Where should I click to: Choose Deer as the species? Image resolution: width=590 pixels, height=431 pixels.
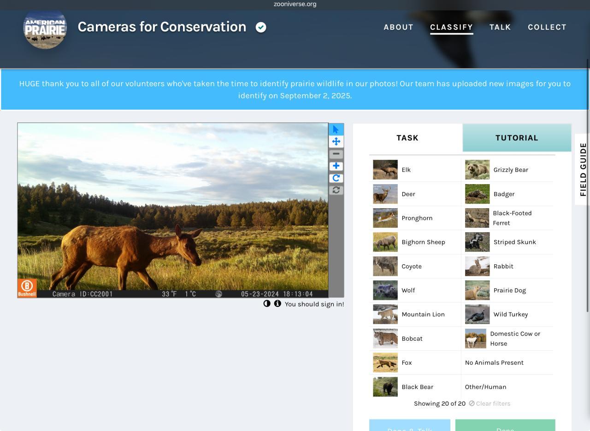pos(415,194)
